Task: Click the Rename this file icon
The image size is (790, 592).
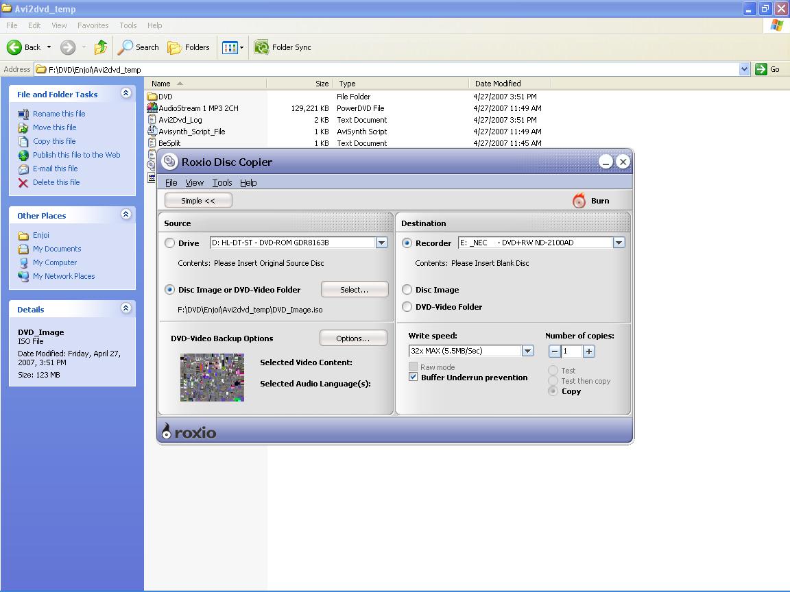Action: (x=23, y=114)
